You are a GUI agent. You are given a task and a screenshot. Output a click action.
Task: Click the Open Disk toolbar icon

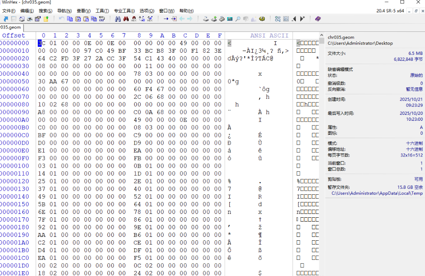(x=205, y=19)
